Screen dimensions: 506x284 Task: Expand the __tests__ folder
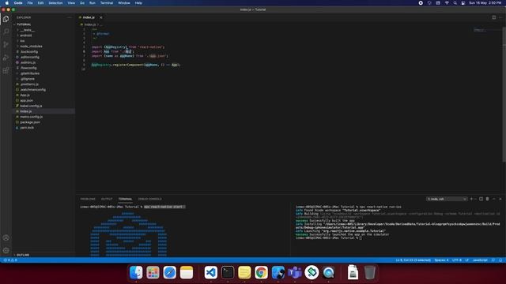[x=27, y=30]
